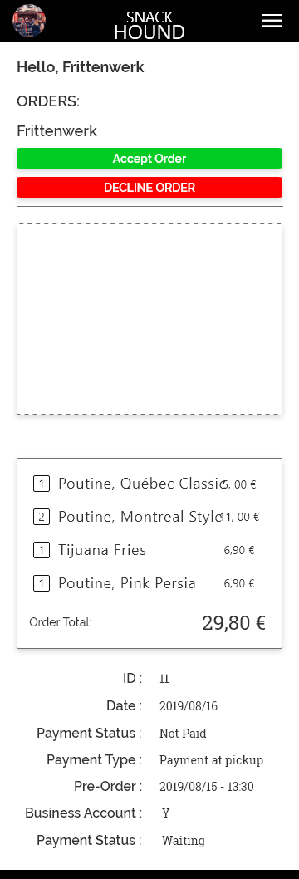Accept the Frittenwerk order
This screenshot has height=879, width=299.
149,159
